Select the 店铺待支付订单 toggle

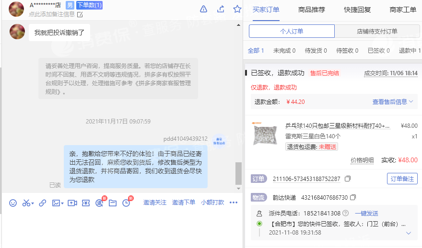[x=377, y=31]
